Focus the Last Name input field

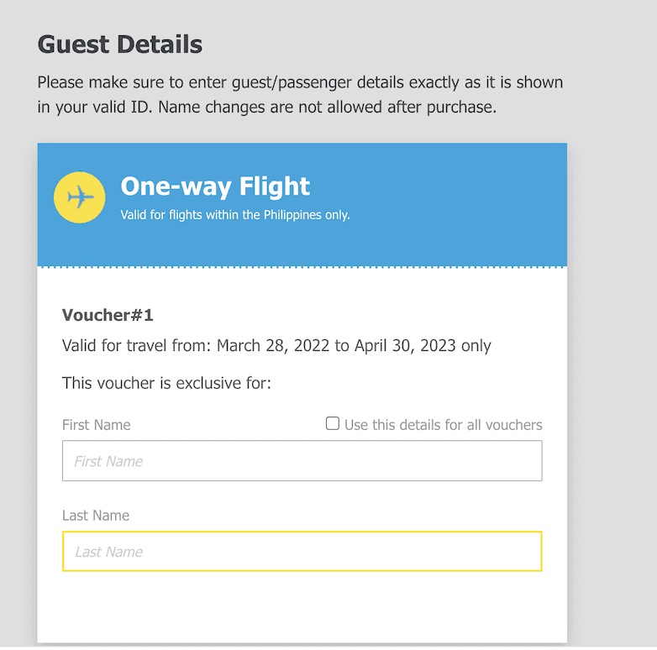click(302, 552)
